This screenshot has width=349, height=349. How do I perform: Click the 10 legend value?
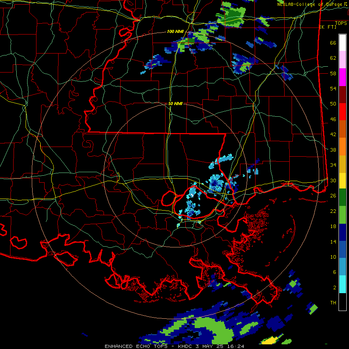point(333,257)
